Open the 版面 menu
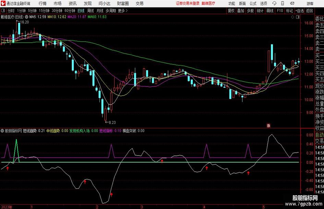The width and height of the screenshot is (324, 209). 242,3
